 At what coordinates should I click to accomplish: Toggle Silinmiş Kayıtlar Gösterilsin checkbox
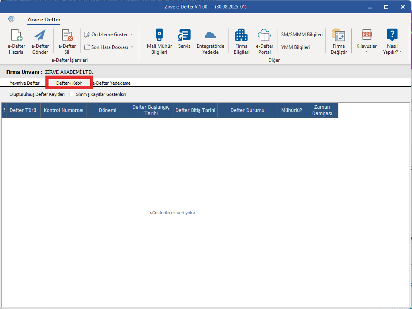point(72,94)
